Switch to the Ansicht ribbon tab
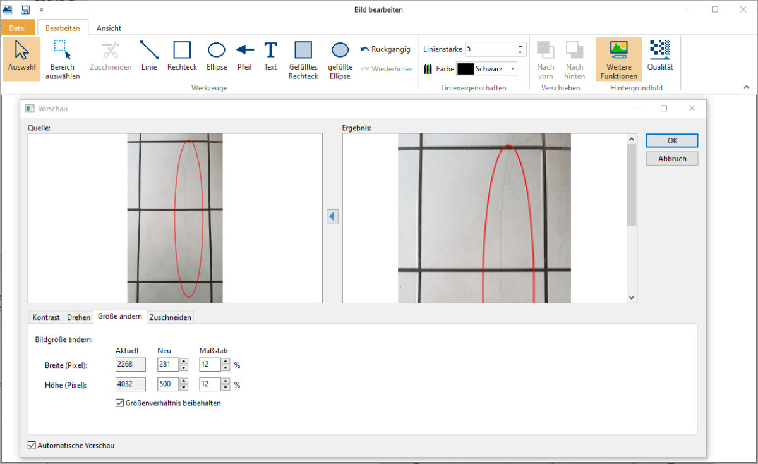 coord(109,28)
